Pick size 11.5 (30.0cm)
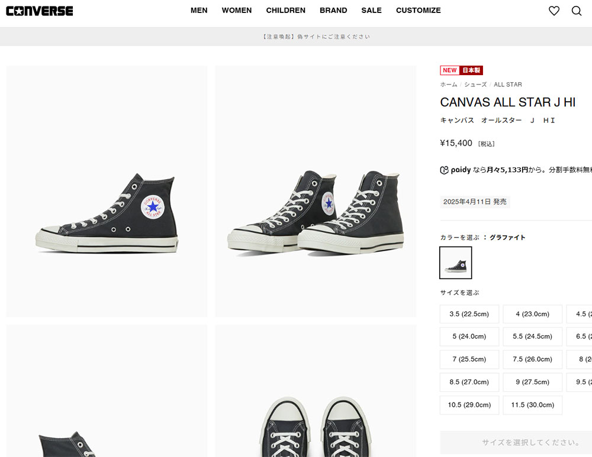The width and height of the screenshot is (592, 457). pyautogui.click(x=532, y=405)
